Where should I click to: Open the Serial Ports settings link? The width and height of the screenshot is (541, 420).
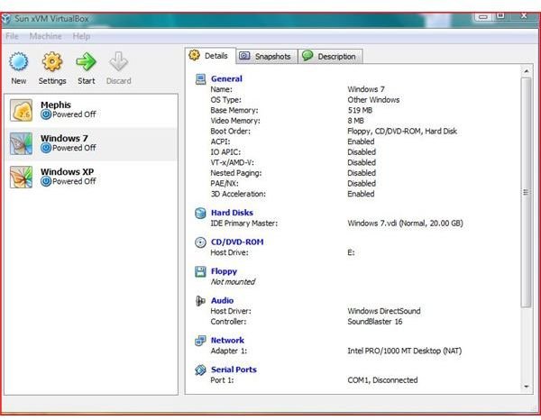234,370
